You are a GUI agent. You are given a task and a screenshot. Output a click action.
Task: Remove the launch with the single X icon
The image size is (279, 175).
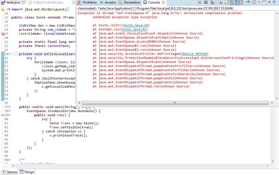click(206, 2)
